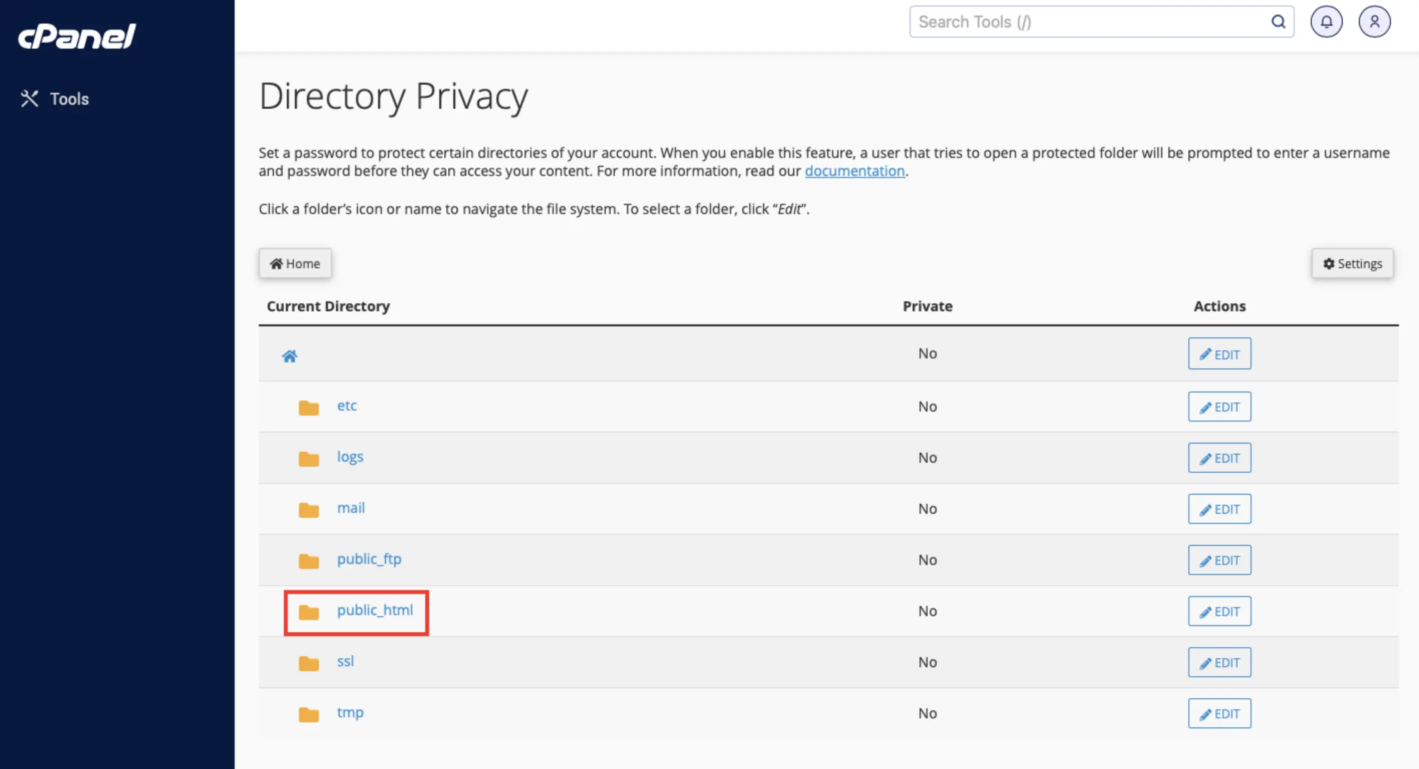Click the mail folder icon
Screen dimensions: 1419x769
[308, 510]
